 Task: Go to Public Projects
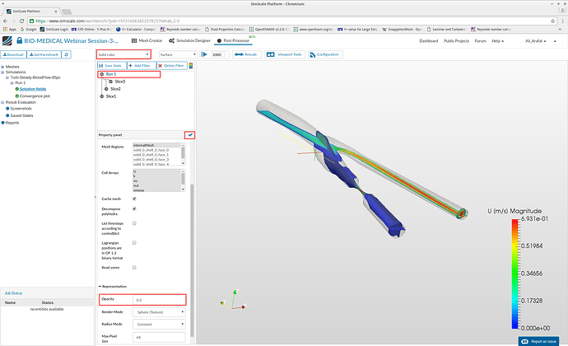[456, 41]
